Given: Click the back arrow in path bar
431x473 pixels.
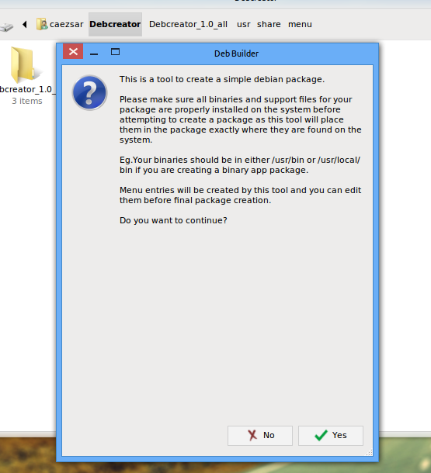Looking at the screenshot, I should pos(25,24).
